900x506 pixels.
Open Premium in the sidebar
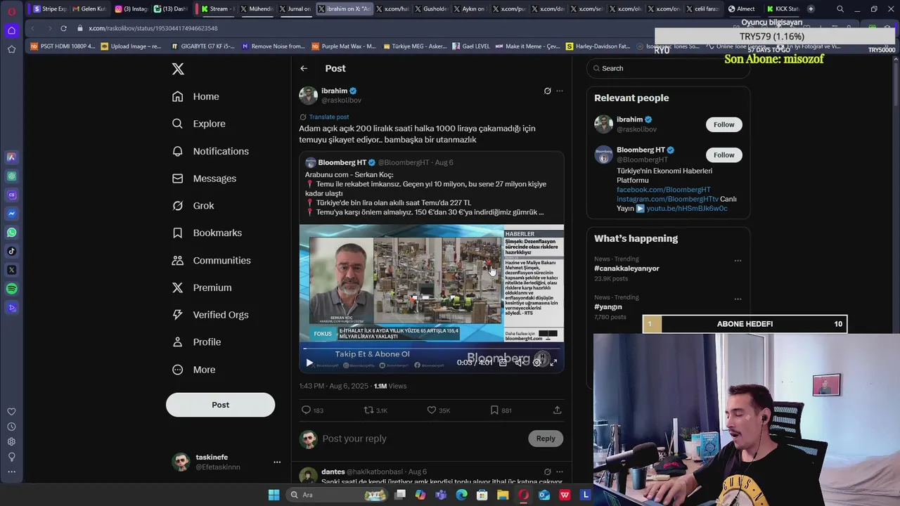click(202, 287)
